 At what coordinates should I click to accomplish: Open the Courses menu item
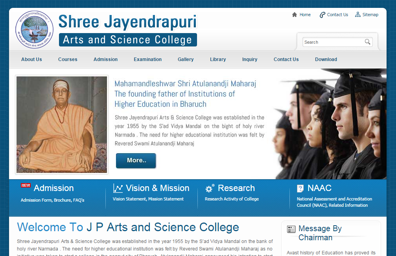click(x=68, y=59)
